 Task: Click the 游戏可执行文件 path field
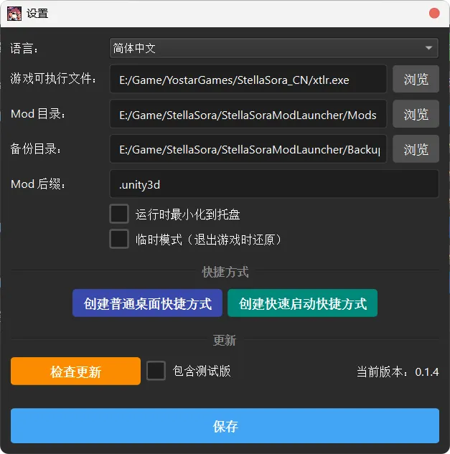[x=248, y=80]
